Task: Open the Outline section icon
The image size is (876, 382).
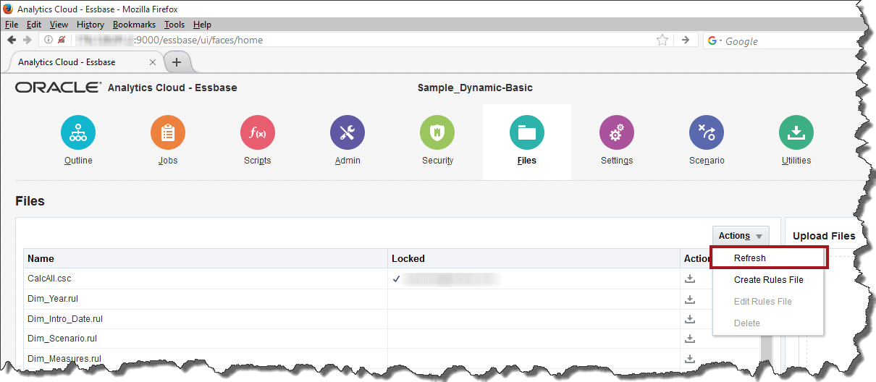Action: tap(78, 133)
